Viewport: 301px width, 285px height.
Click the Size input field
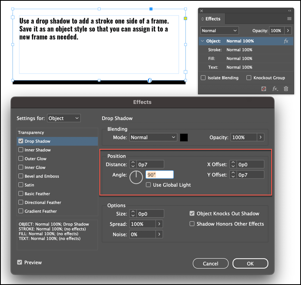150,214
